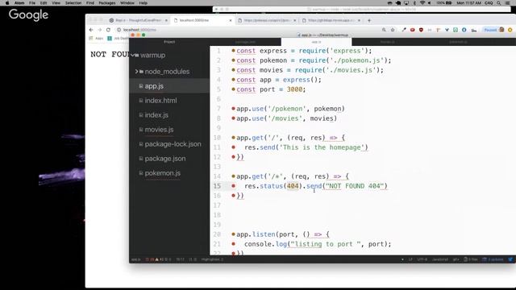Open the Notification Center icon
Screen dimensions: 516x290
click(x=508, y=3)
